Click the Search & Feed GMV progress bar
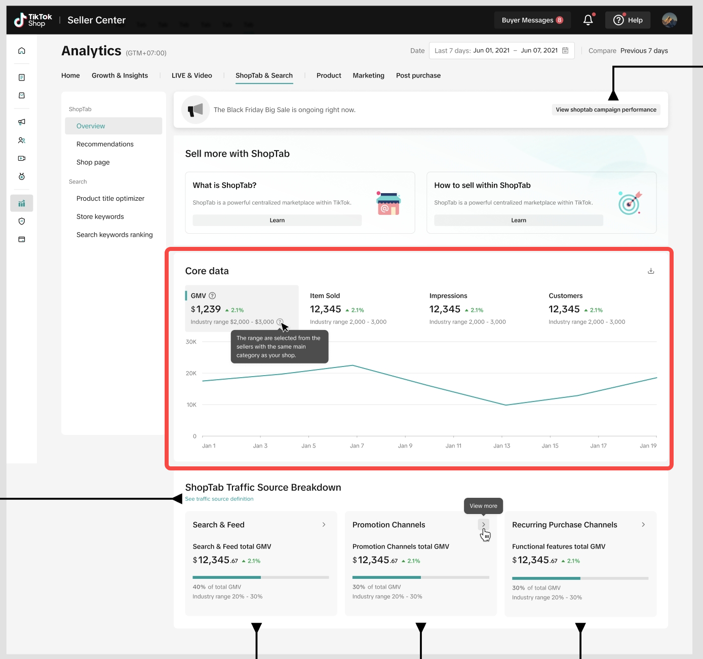The width and height of the screenshot is (703, 659). (261, 577)
